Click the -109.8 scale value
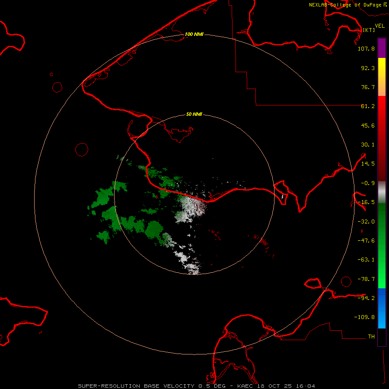This screenshot has height=389, width=389. (364, 317)
